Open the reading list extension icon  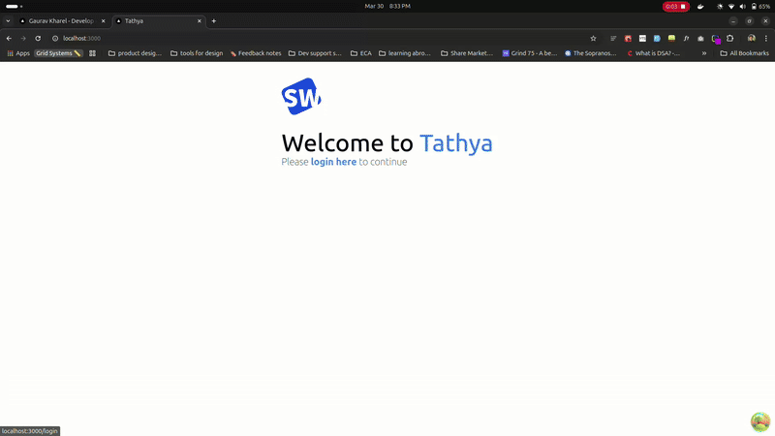pyautogui.click(x=613, y=38)
